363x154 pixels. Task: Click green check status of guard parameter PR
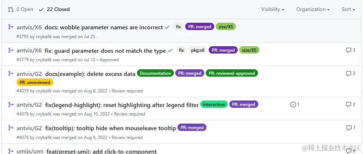click(170, 50)
